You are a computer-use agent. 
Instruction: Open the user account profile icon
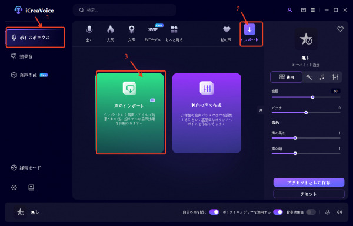289,10
